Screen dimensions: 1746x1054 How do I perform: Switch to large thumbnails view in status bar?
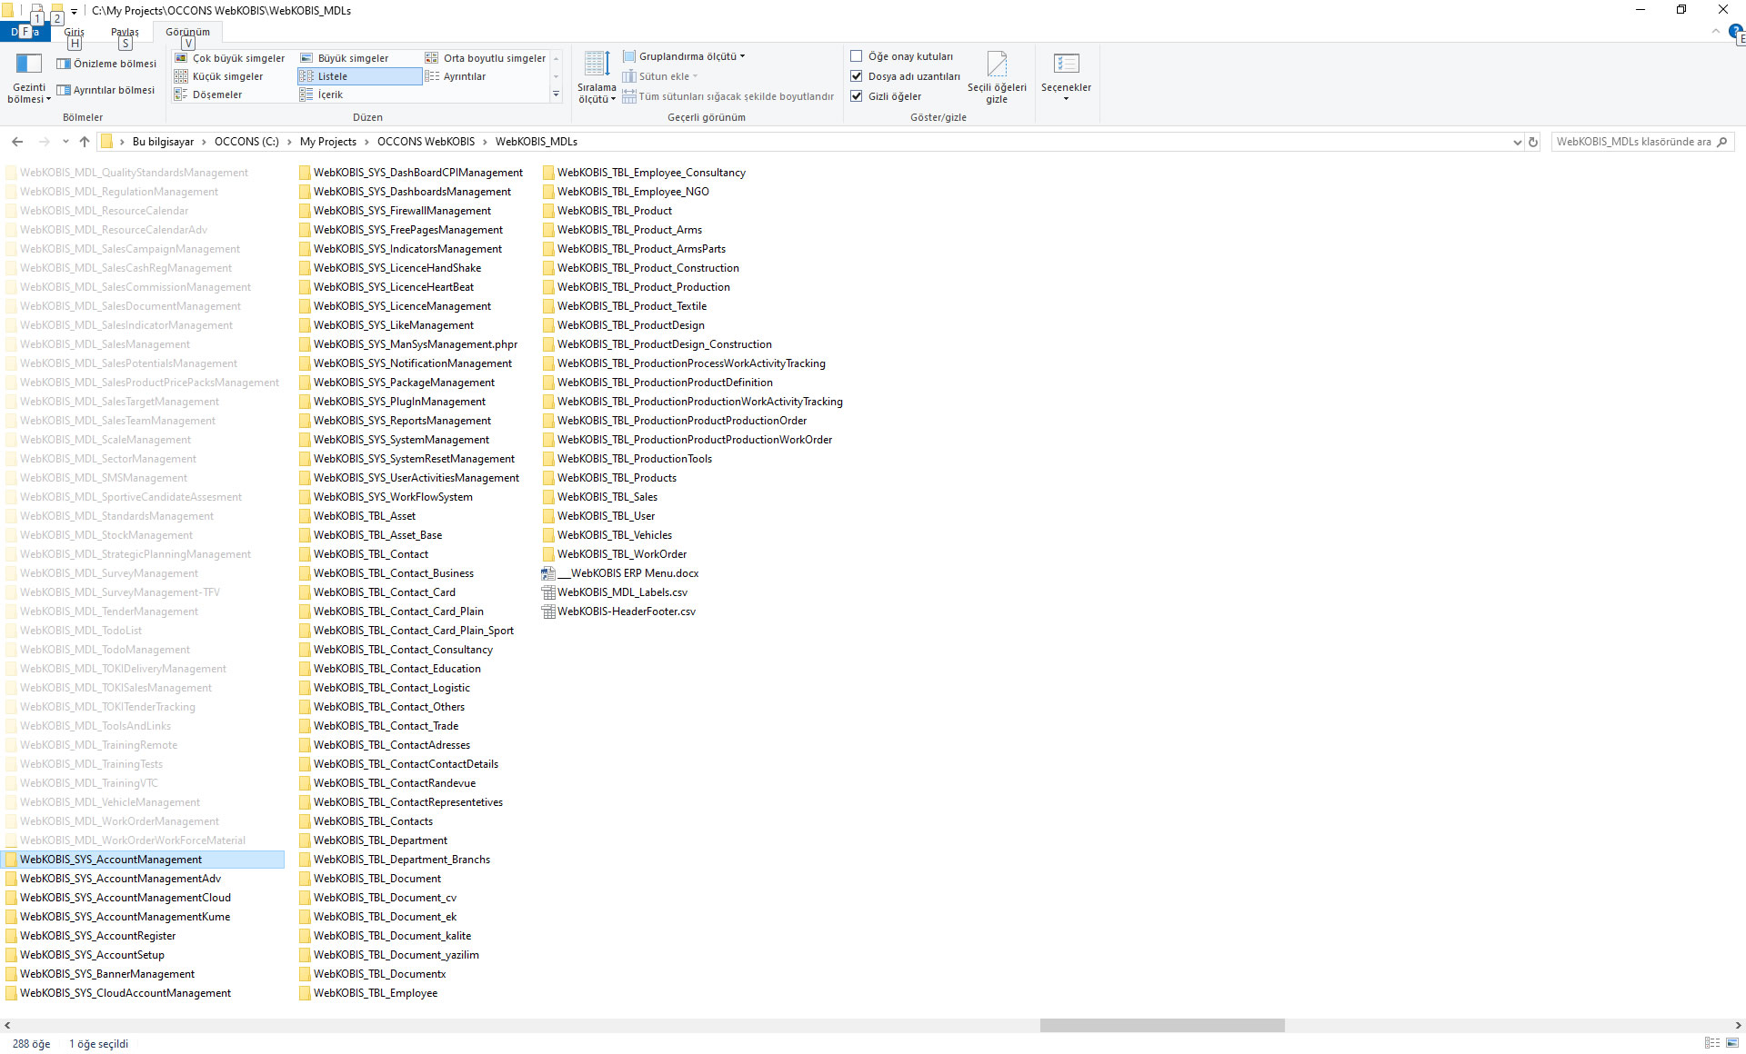pyautogui.click(x=1732, y=1043)
